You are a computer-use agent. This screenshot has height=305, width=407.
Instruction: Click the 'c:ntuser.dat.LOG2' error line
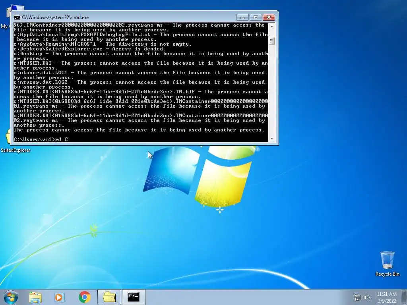(139, 85)
